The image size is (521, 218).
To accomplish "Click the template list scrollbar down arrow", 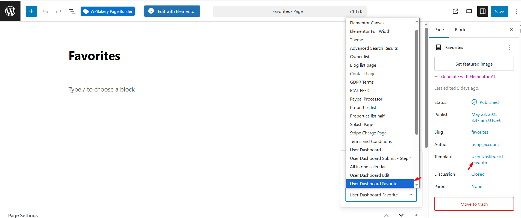I will [x=417, y=185].
